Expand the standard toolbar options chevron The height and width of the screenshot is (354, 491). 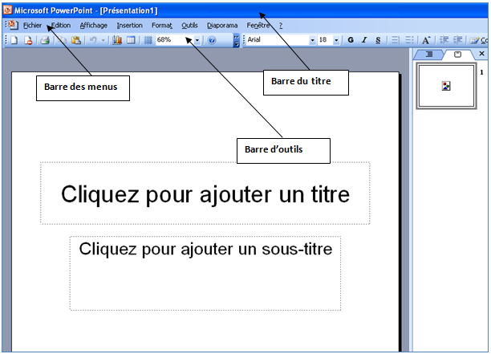(x=237, y=40)
